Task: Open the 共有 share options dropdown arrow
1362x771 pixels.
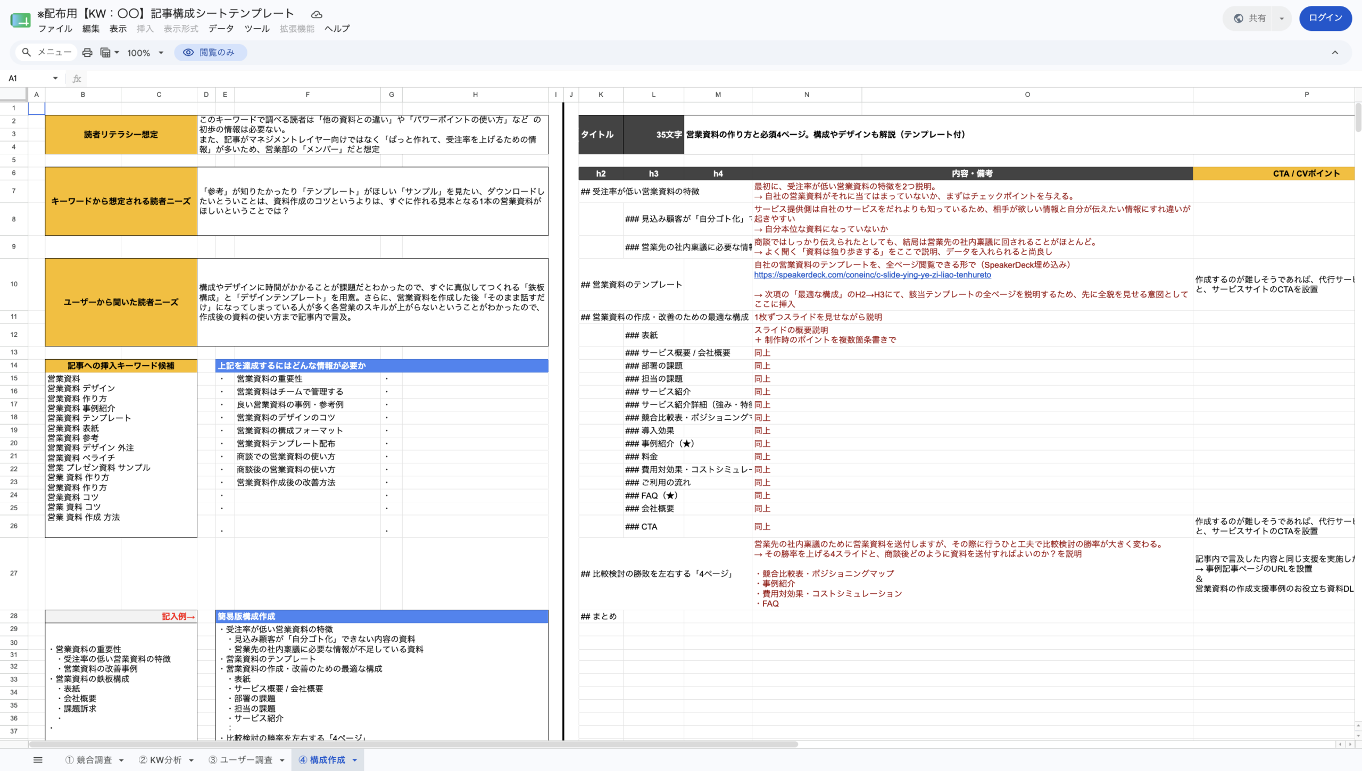Action: click(x=1282, y=19)
